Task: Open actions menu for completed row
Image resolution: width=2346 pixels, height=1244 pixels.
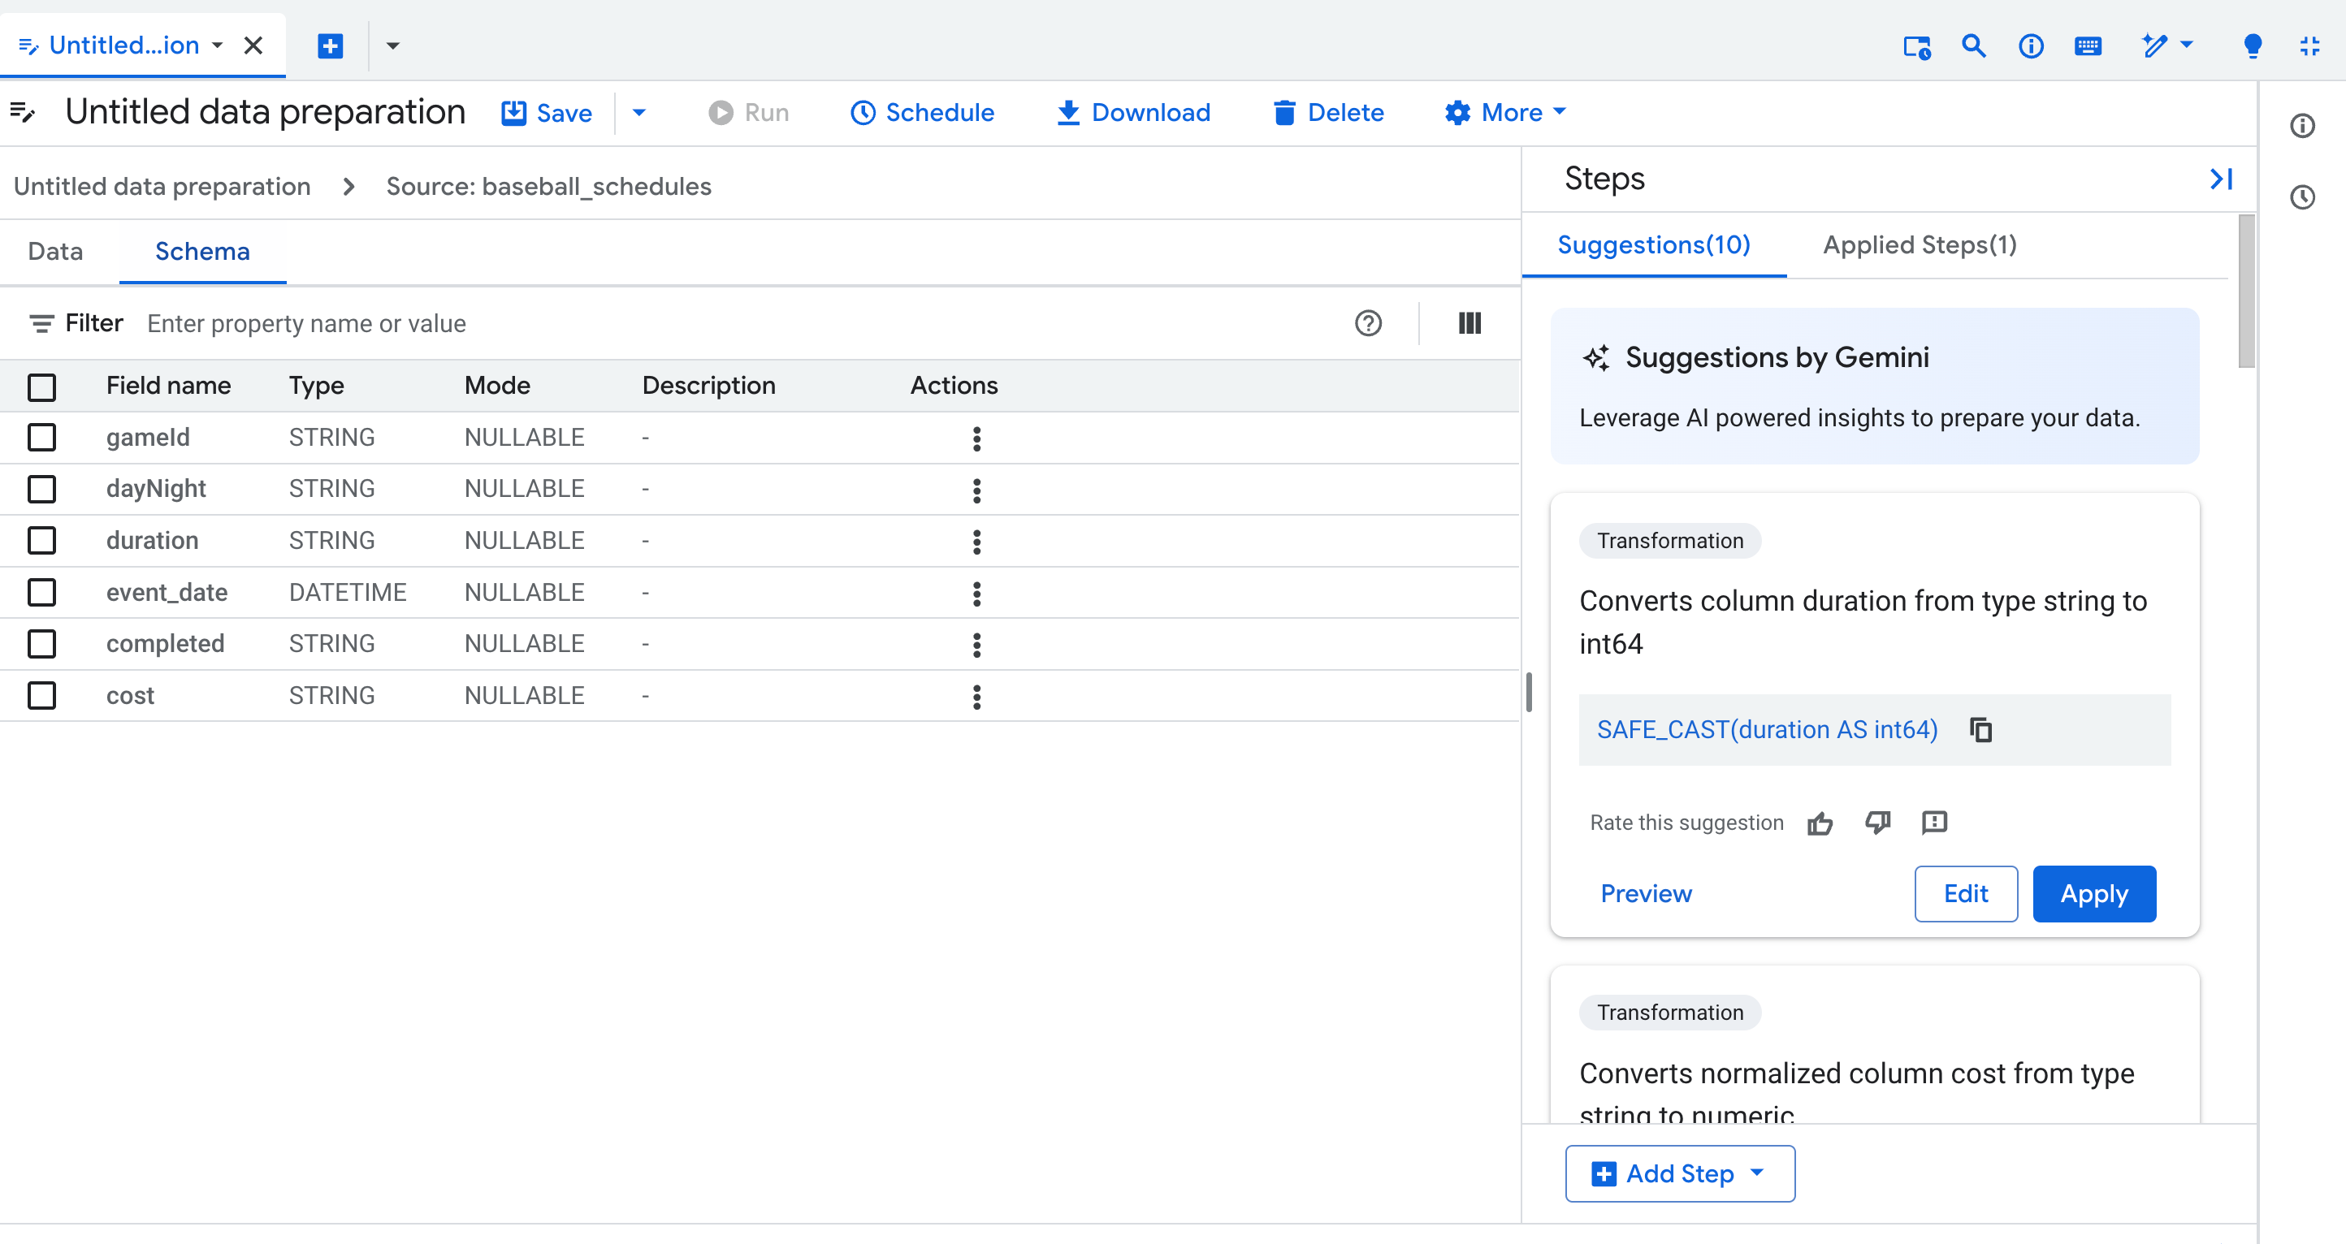Action: pos(976,645)
